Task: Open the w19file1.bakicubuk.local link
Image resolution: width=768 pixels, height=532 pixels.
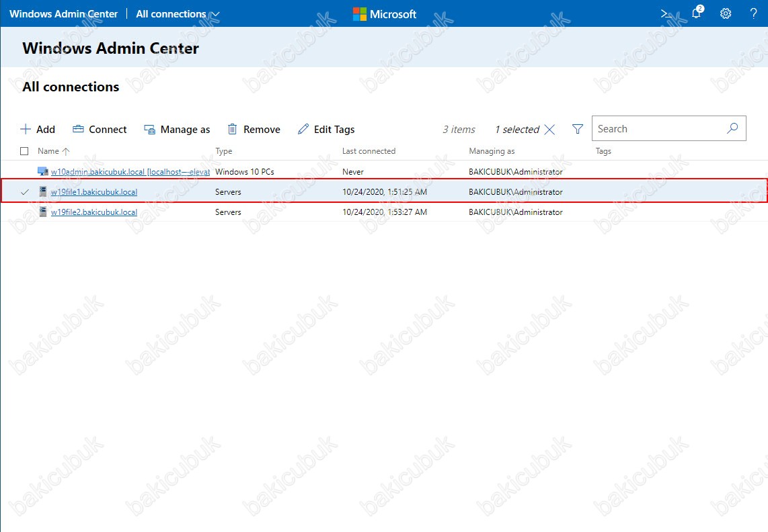Action: pos(94,192)
